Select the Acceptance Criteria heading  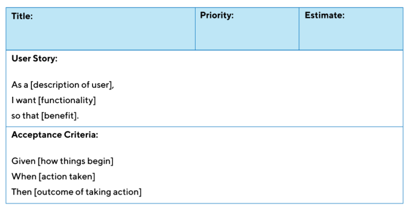[55, 135]
